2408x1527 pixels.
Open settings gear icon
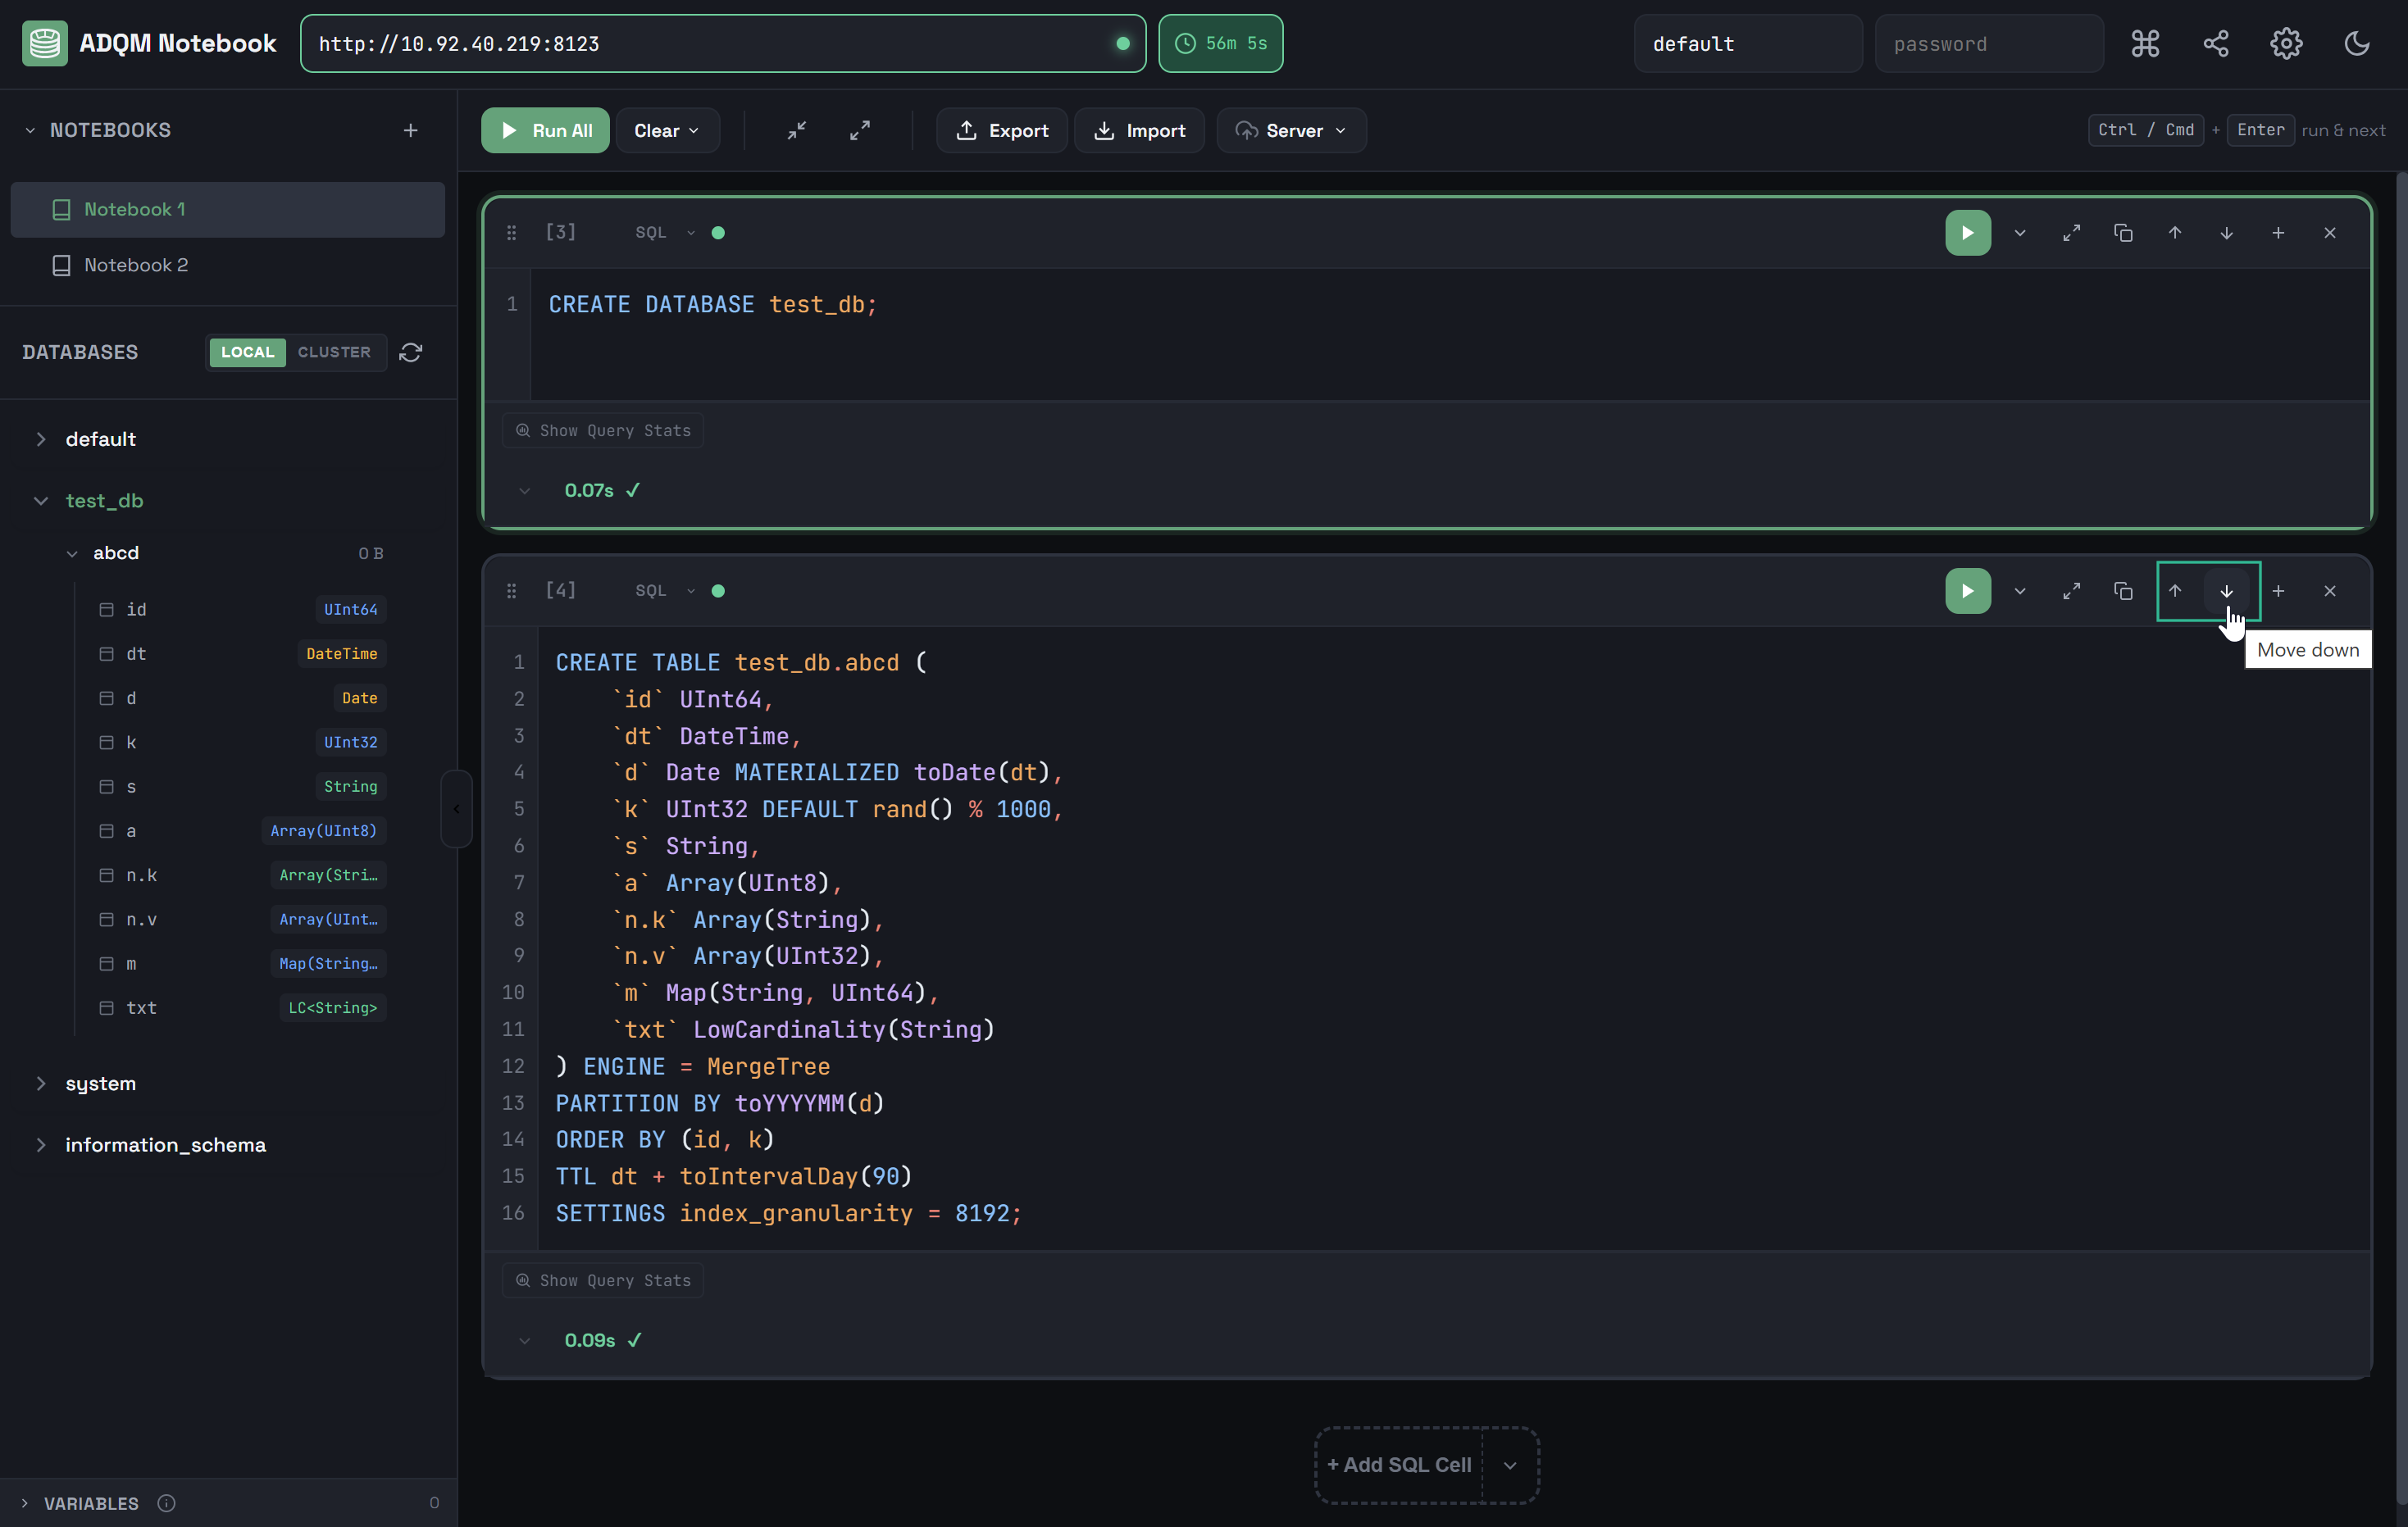point(2286,43)
